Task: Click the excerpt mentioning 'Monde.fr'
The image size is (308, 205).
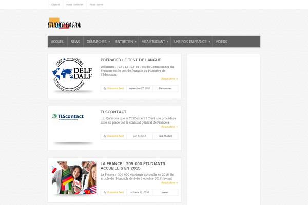Action: point(137,176)
